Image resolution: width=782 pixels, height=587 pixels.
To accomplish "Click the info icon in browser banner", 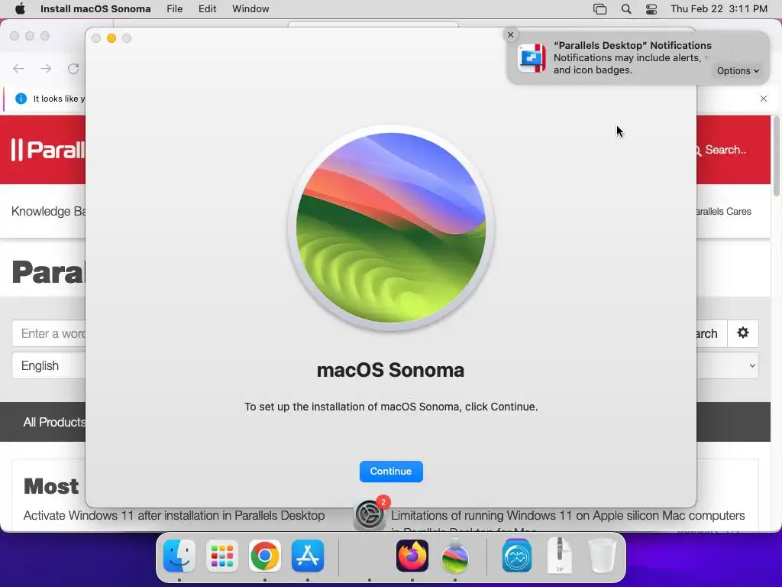I will (21, 99).
